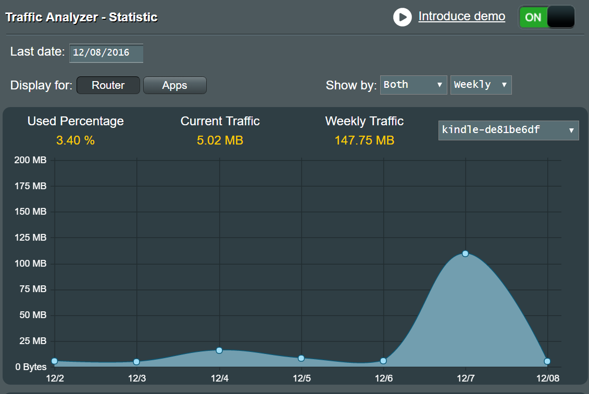Switch display to Apps

pyautogui.click(x=174, y=85)
